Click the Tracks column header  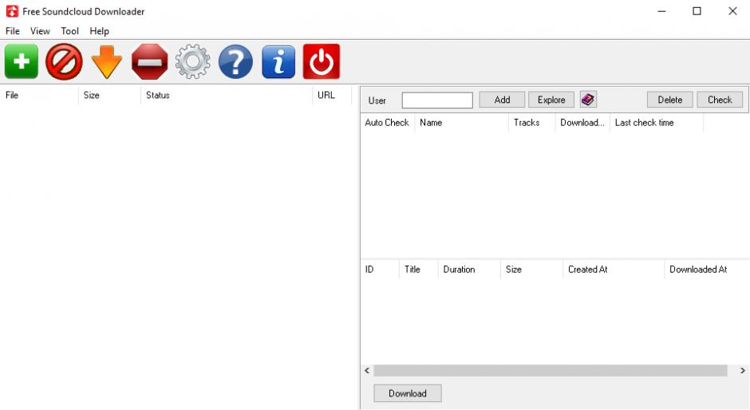(532, 123)
